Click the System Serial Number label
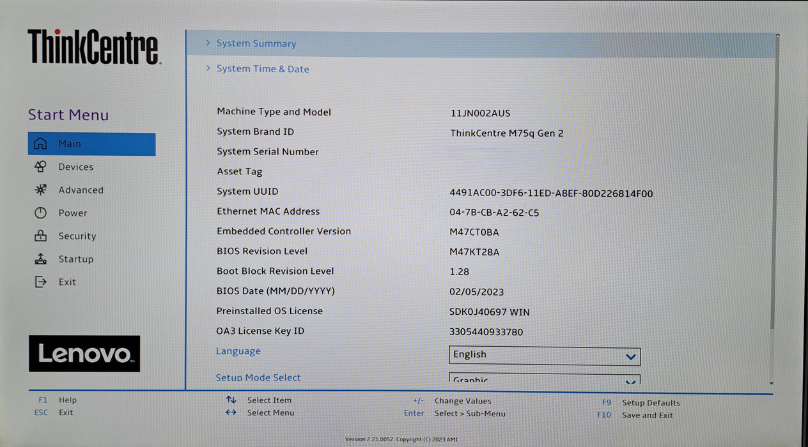The height and width of the screenshot is (447, 808). 268,152
